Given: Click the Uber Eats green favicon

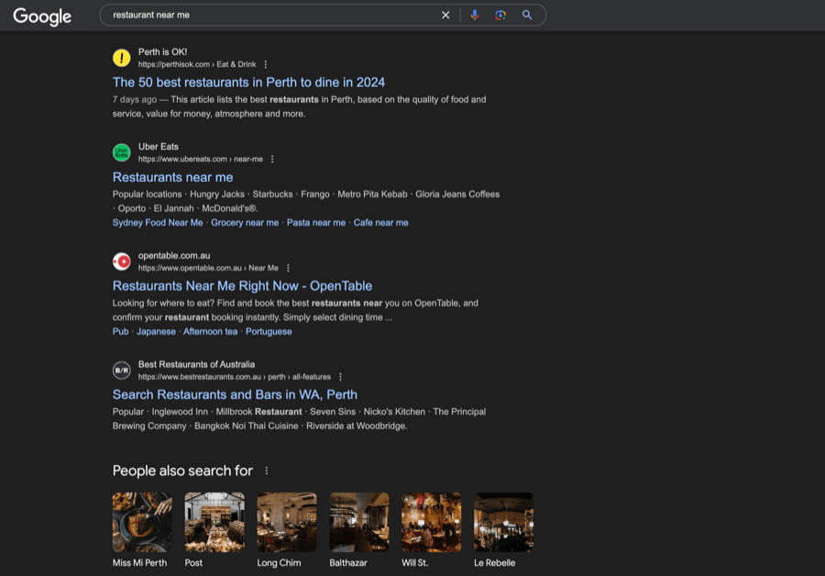Looking at the screenshot, I should (122, 152).
